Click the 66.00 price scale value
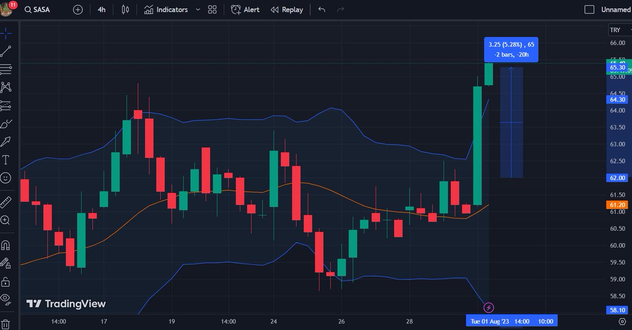Viewport: 632px width, 330px height. [617, 43]
